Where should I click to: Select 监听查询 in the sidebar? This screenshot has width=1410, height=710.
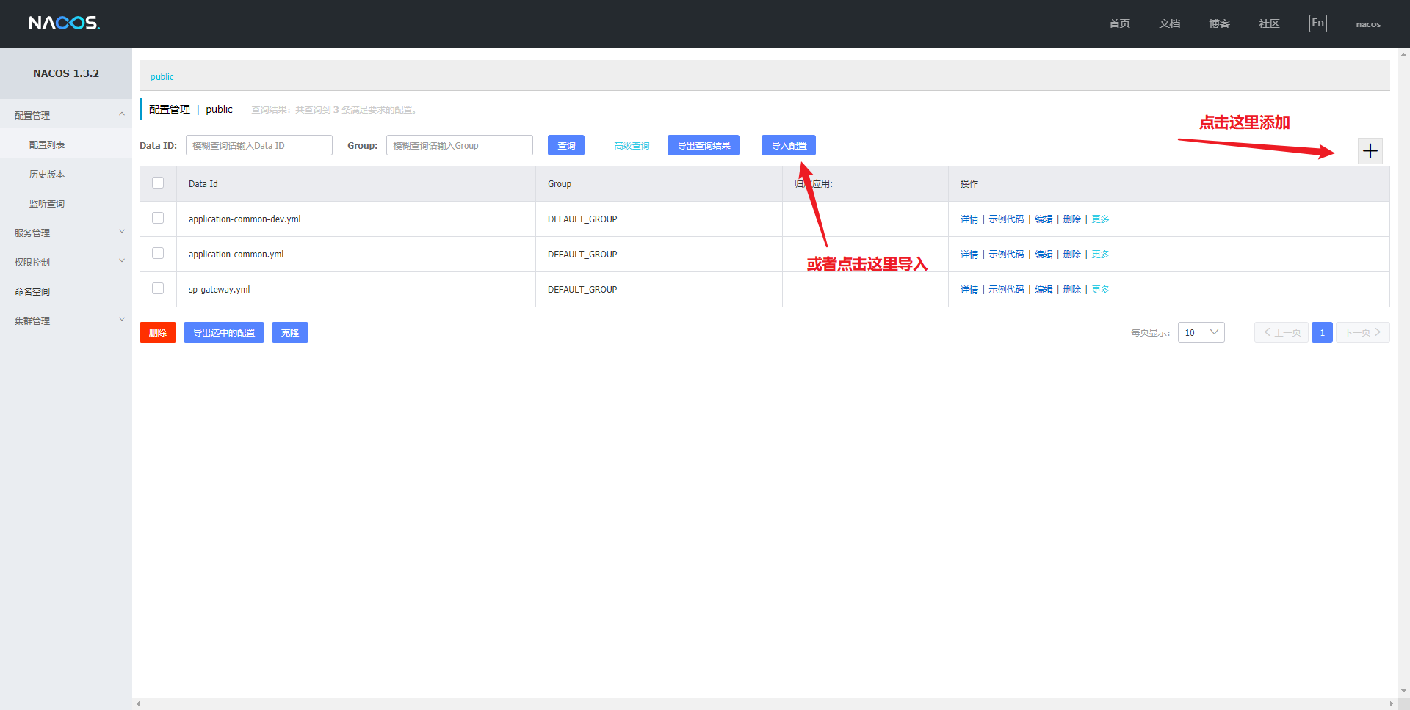(66, 203)
